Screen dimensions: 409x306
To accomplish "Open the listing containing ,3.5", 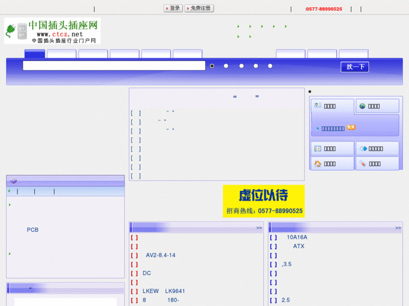I will click(x=287, y=264).
